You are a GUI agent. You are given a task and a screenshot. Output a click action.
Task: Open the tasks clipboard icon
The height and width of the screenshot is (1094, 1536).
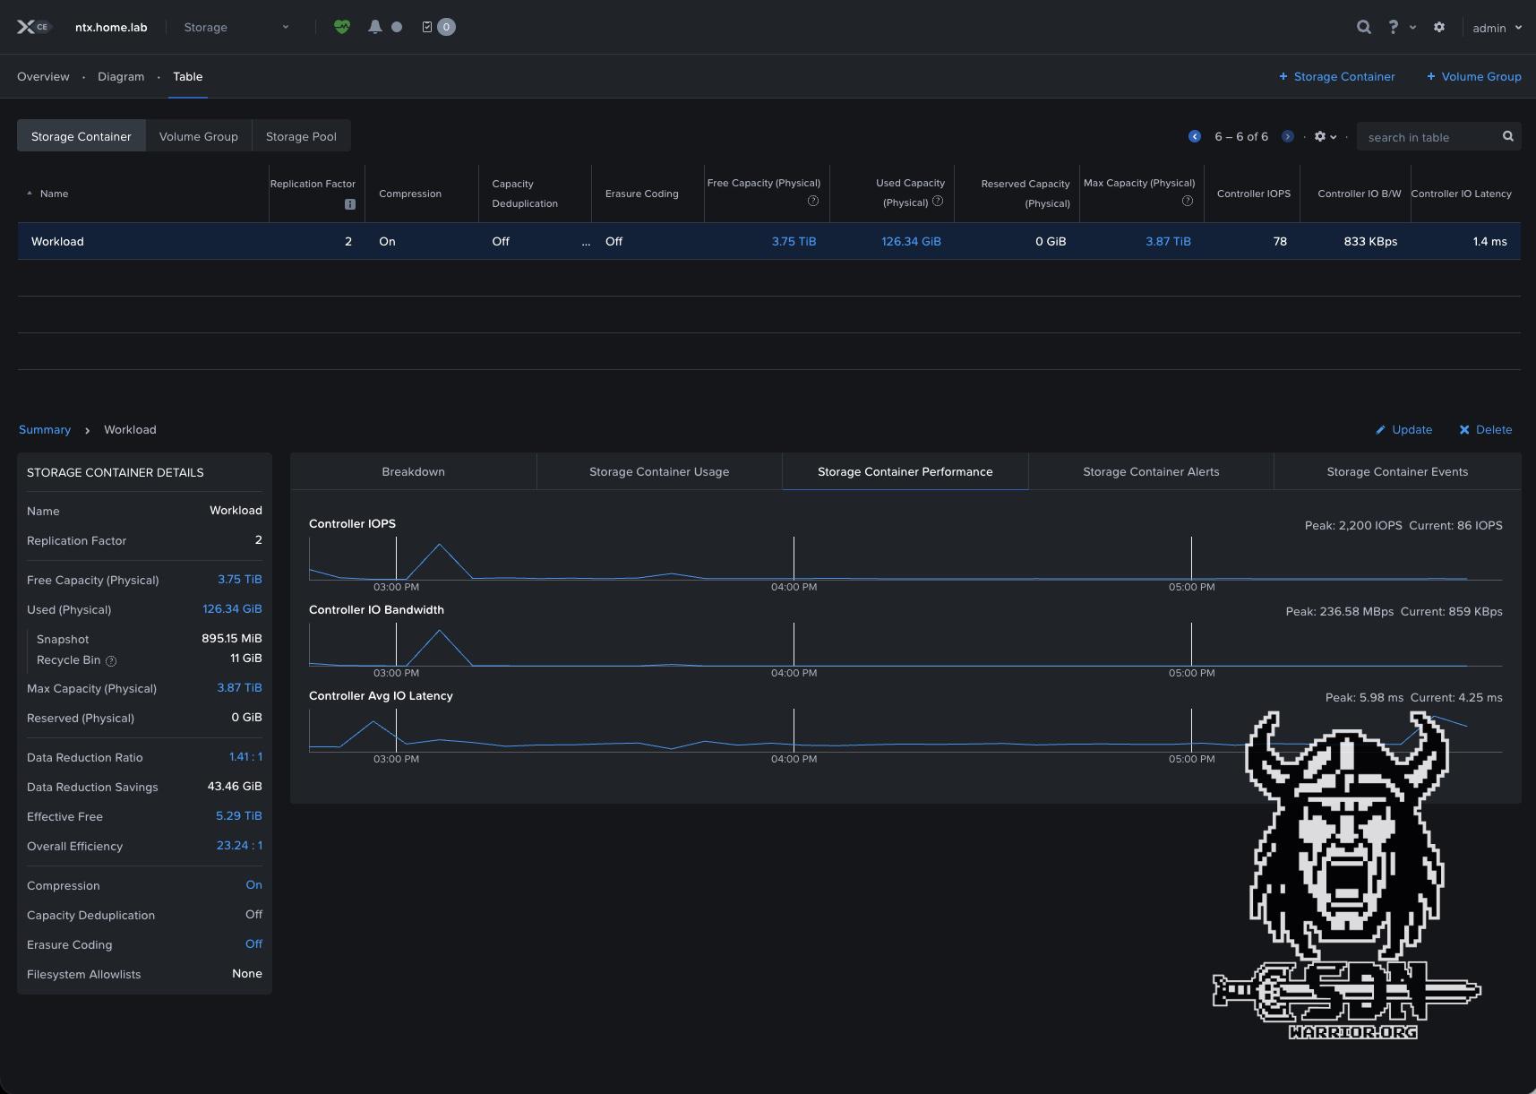pyautogui.click(x=427, y=27)
